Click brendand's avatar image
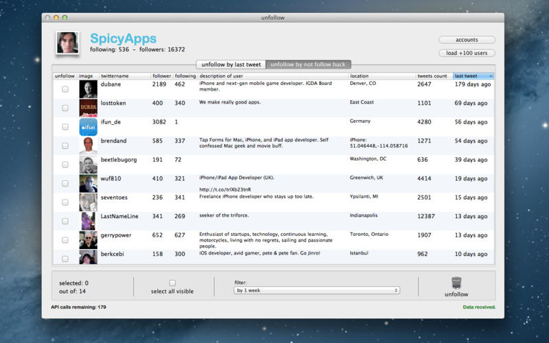This screenshot has height=343, width=549. (89, 145)
